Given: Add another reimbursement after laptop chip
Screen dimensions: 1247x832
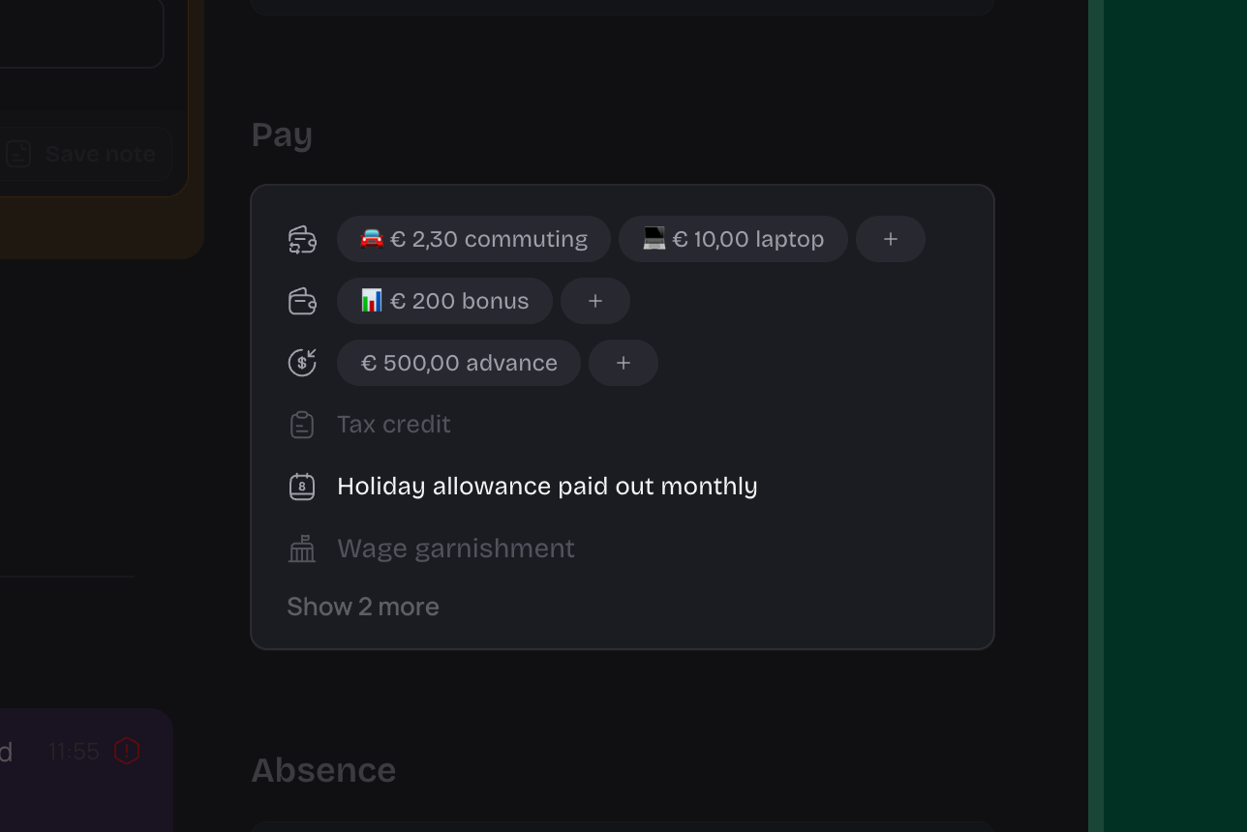Looking at the screenshot, I should 891,239.
